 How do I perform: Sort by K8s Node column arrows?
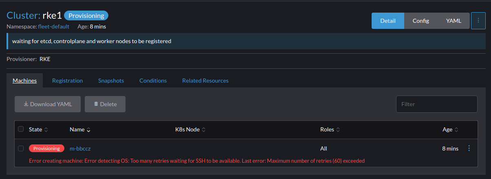(204, 130)
